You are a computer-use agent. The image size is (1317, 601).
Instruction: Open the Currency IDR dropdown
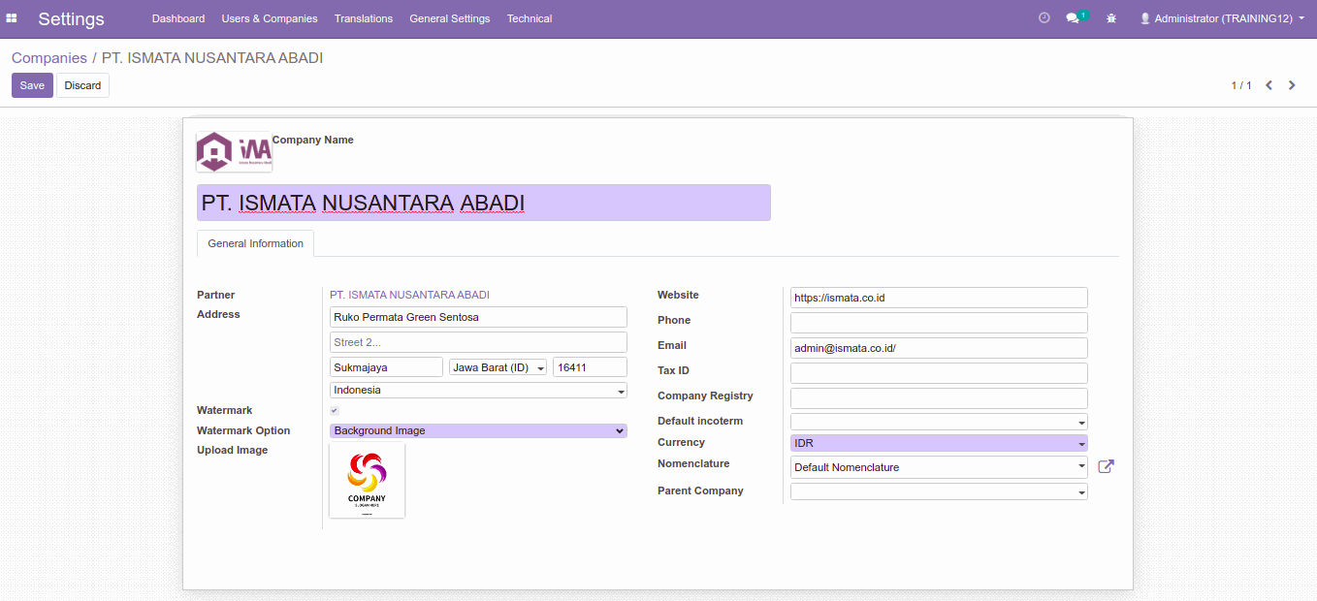pos(938,443)
